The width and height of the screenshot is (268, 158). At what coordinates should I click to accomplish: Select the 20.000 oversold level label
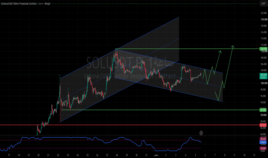pos(263,148)
